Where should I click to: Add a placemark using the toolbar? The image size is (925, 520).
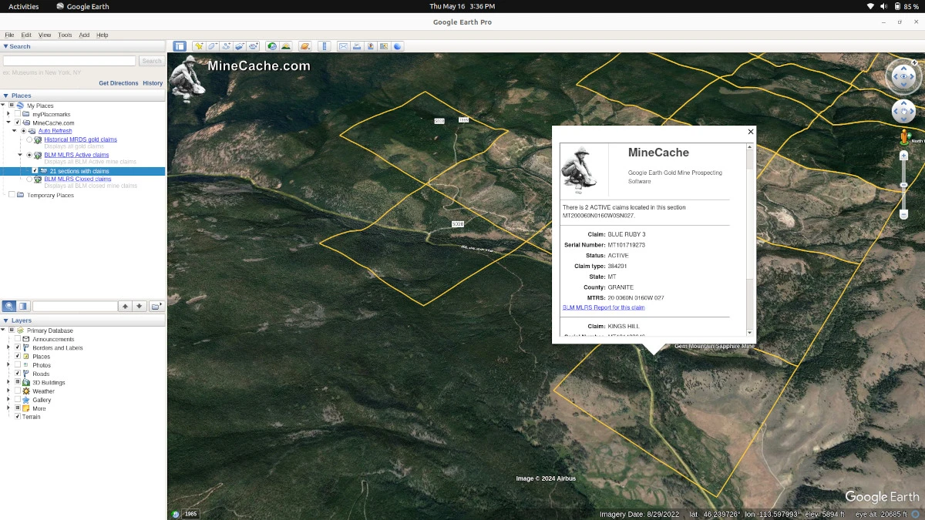point(198,45)
